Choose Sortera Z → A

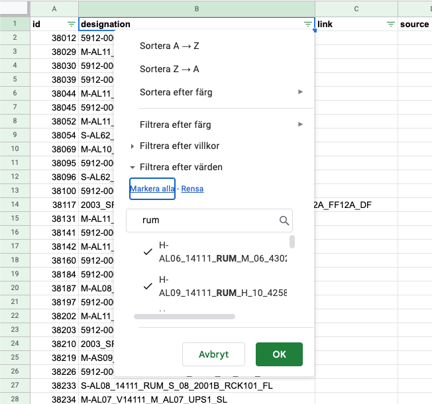coord(169,69)
